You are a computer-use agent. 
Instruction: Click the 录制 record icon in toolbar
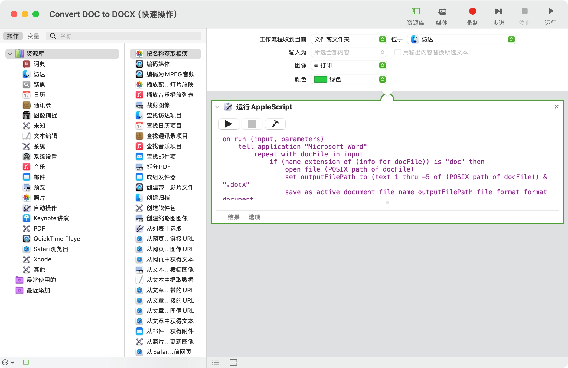click(472, 11)
